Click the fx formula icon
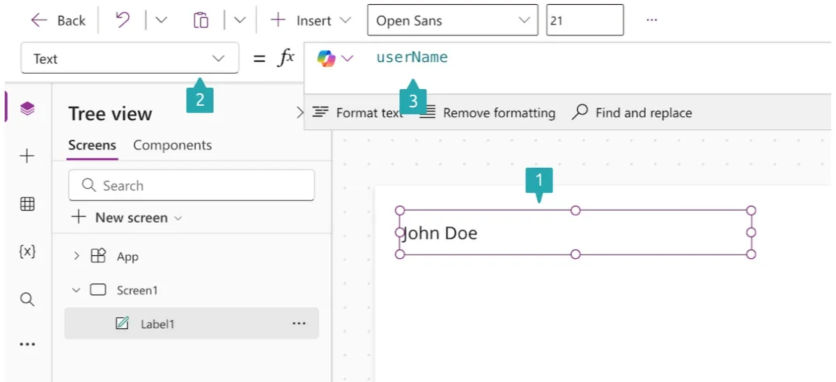 click(x=286, y=58)
